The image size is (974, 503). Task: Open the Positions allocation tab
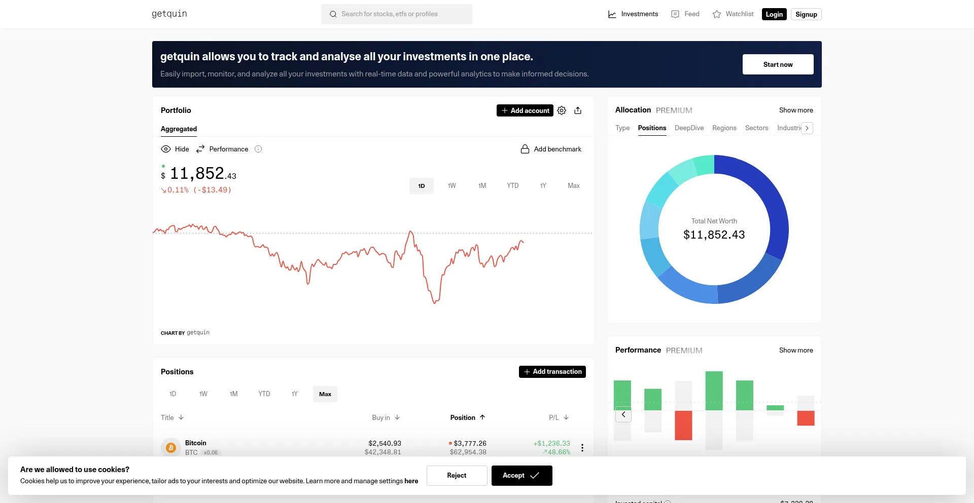click(652, 128)
